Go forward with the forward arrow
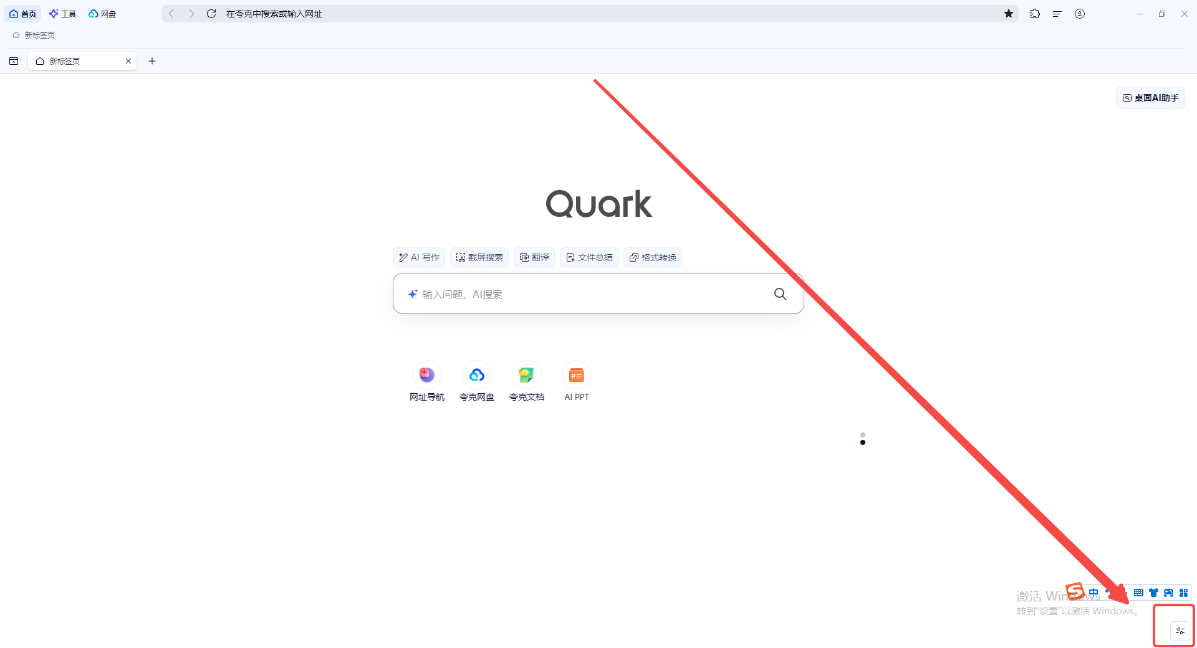The width and height of the screenshot is (1197, 648). 191,14
